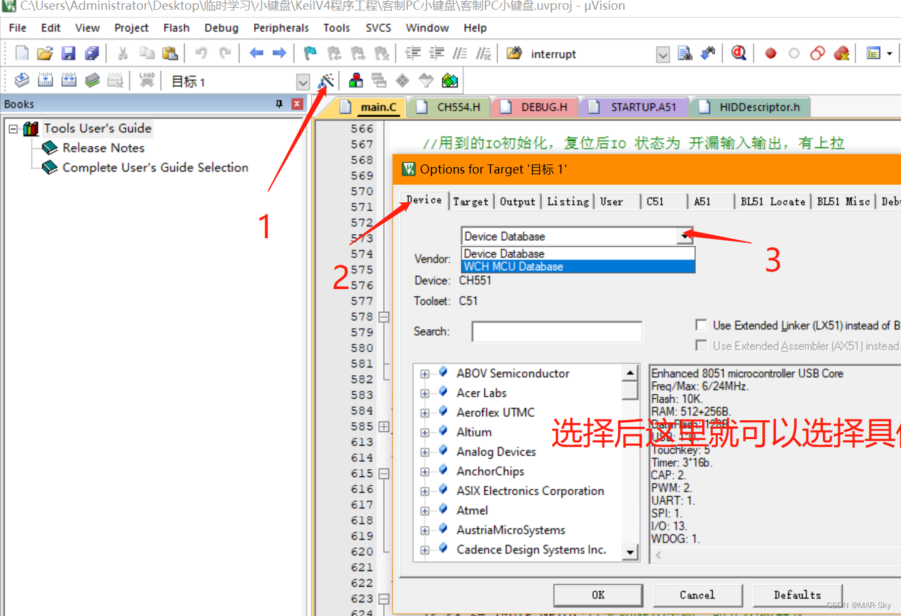
Task: Navigate forwards with the blue right arrow
Action: coord(280,54)
